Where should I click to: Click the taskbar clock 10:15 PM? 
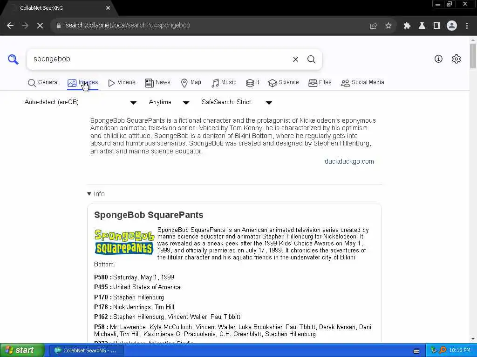click(460, 350)
